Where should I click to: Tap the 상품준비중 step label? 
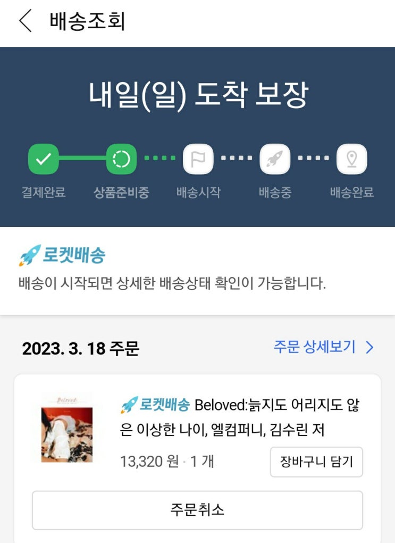121,192
